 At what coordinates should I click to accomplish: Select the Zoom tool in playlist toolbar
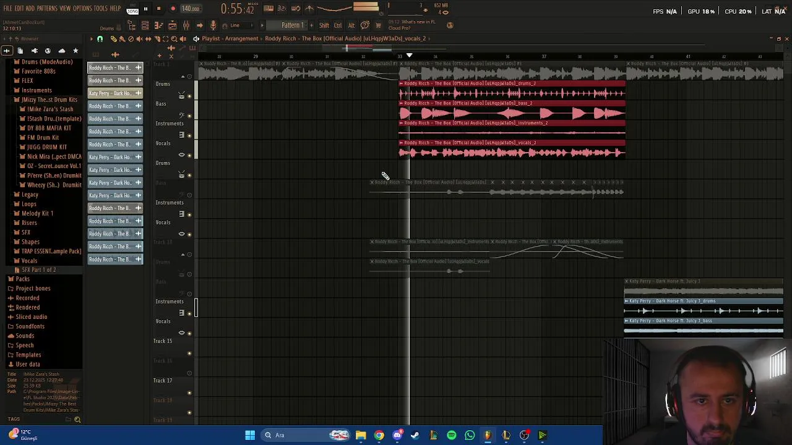pos(174,39)
